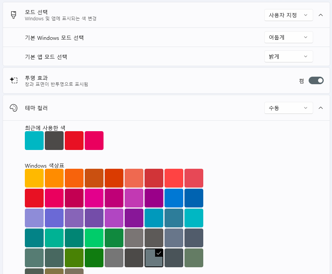Pick the red swatch under 최근에 사용한 색
The height and width of the screenshot is (274, 332).
(x=74, y=141)
